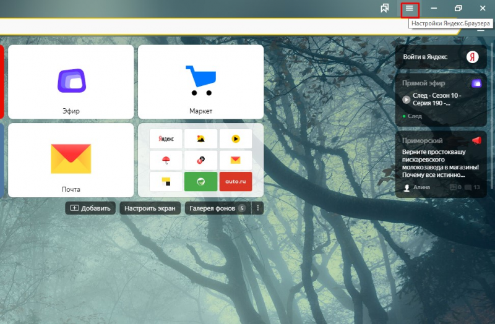Click the Настроить экран button
Screen dimensions: 495x324
tap(150, 208)
